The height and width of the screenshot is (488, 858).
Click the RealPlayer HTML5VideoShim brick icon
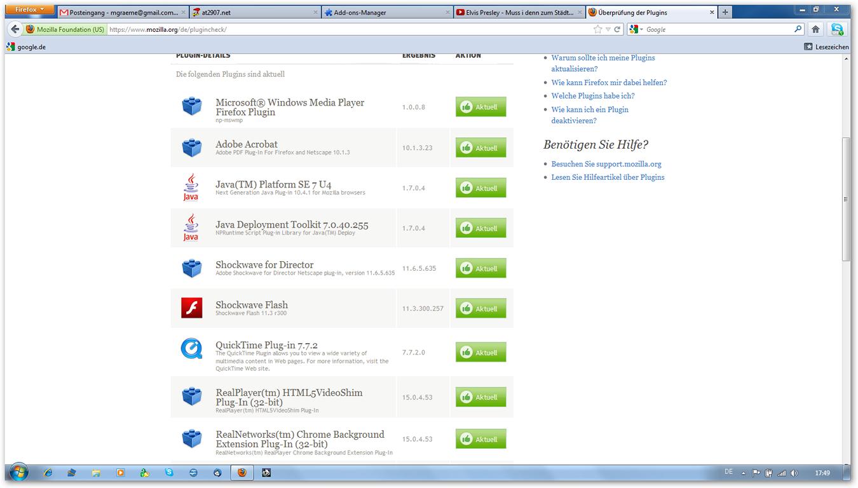pyautogui.click(x=191, y=396)
